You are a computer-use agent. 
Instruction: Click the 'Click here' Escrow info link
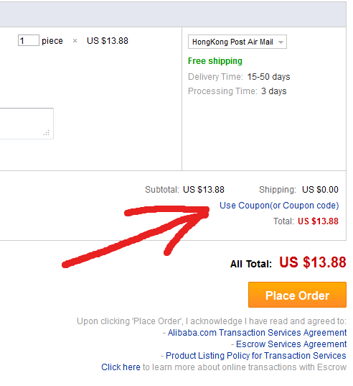point(121,367)
